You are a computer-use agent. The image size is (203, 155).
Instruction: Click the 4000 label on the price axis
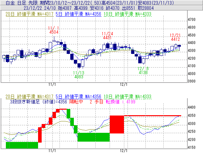point(192,74)
